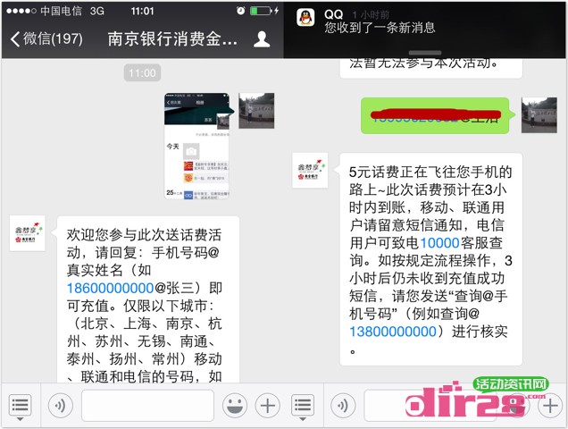The height and width of the screenshot is (429, 568).
Task: Open left panel keyboard menu toggle icon
Action: point(20,406)
